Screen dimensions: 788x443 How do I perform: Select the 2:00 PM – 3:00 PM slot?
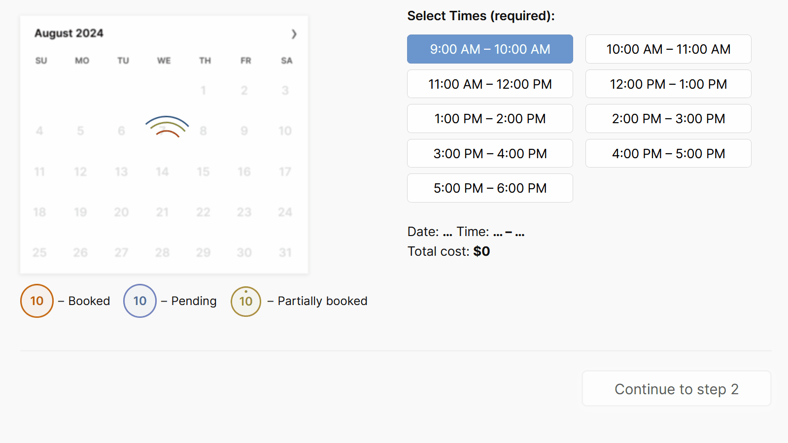[x=668, y=119]
